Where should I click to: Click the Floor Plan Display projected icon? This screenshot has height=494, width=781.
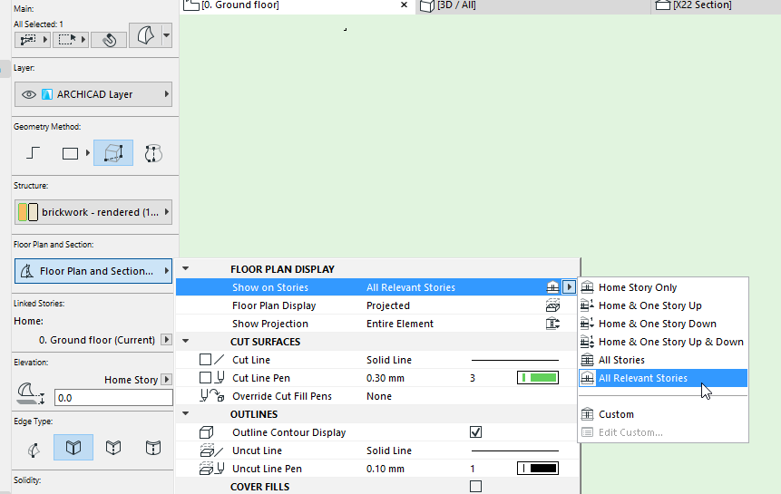tap(553, 305)
